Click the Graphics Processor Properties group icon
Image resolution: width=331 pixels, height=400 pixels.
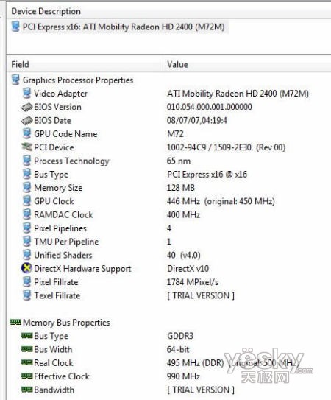[x=15, y=80]
